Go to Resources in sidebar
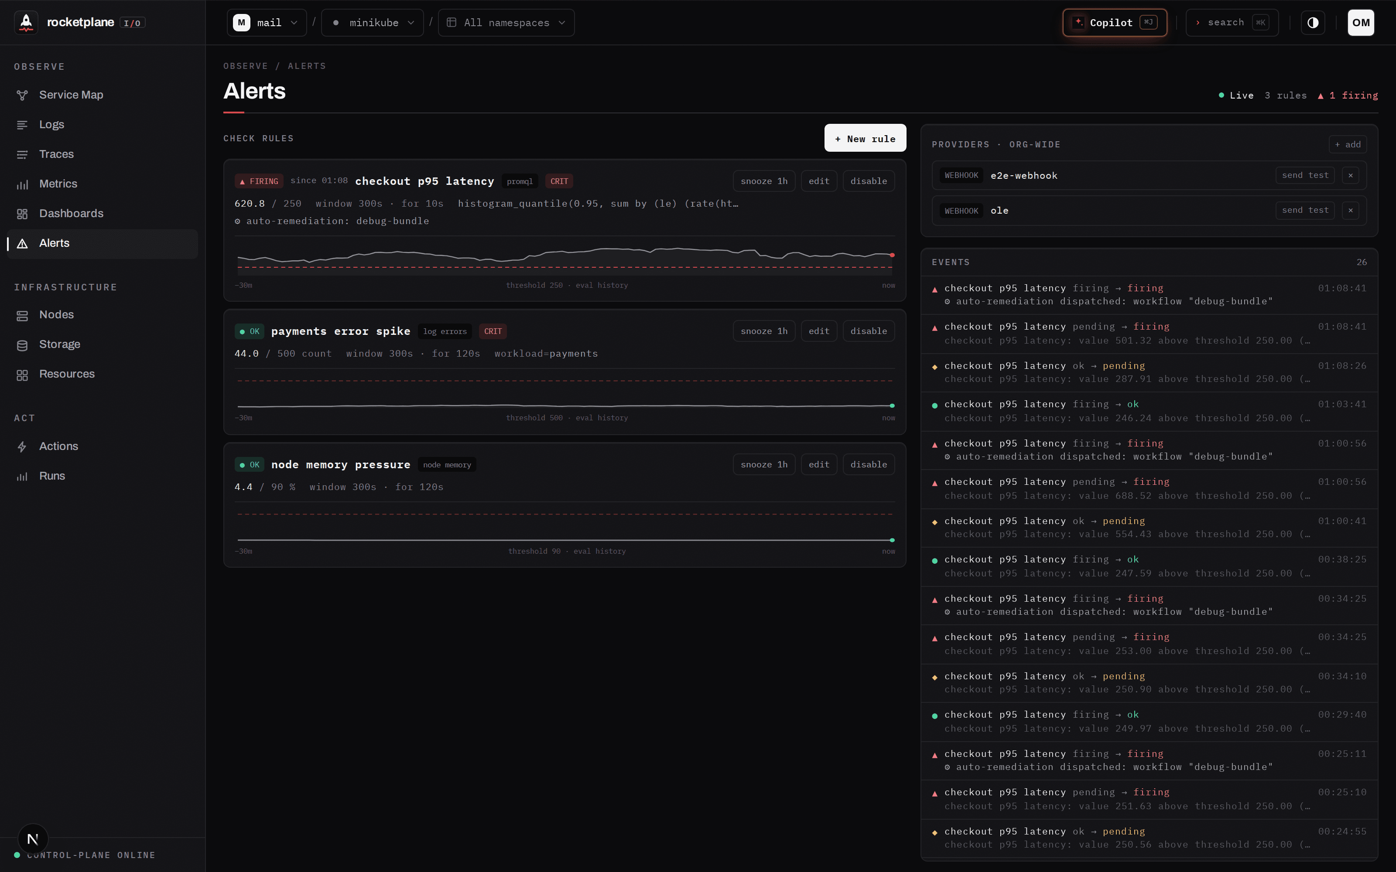The image size is (1396, 872). (x=103, y=374)
